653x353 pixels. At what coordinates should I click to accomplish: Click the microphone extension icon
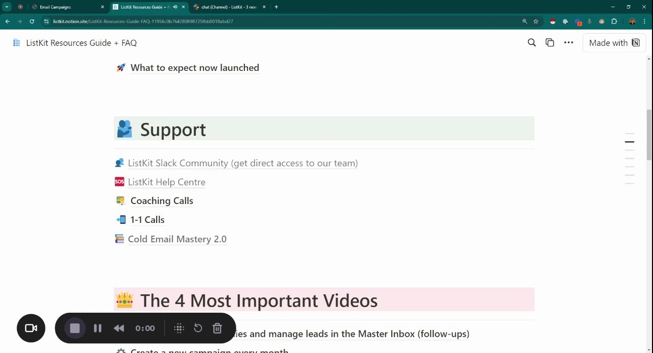[590, 21]
